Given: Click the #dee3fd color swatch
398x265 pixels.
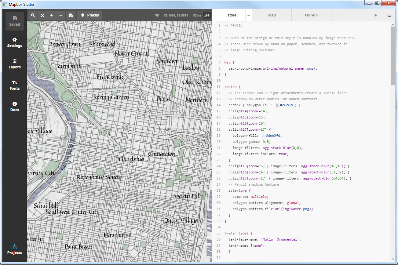Looking at the screenshot, I should [x=263, y=136].
